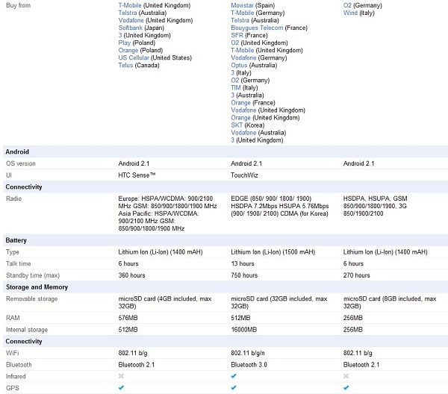Click the 'Battery' section header
The image size is (448, 394).
tap(16, 240)
